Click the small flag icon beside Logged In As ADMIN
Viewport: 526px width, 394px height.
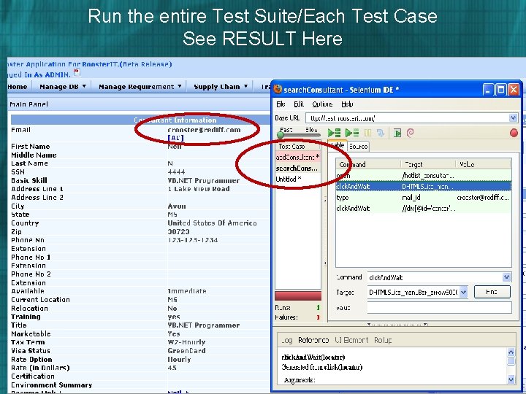pyautogui.click(x=77, y=72)
